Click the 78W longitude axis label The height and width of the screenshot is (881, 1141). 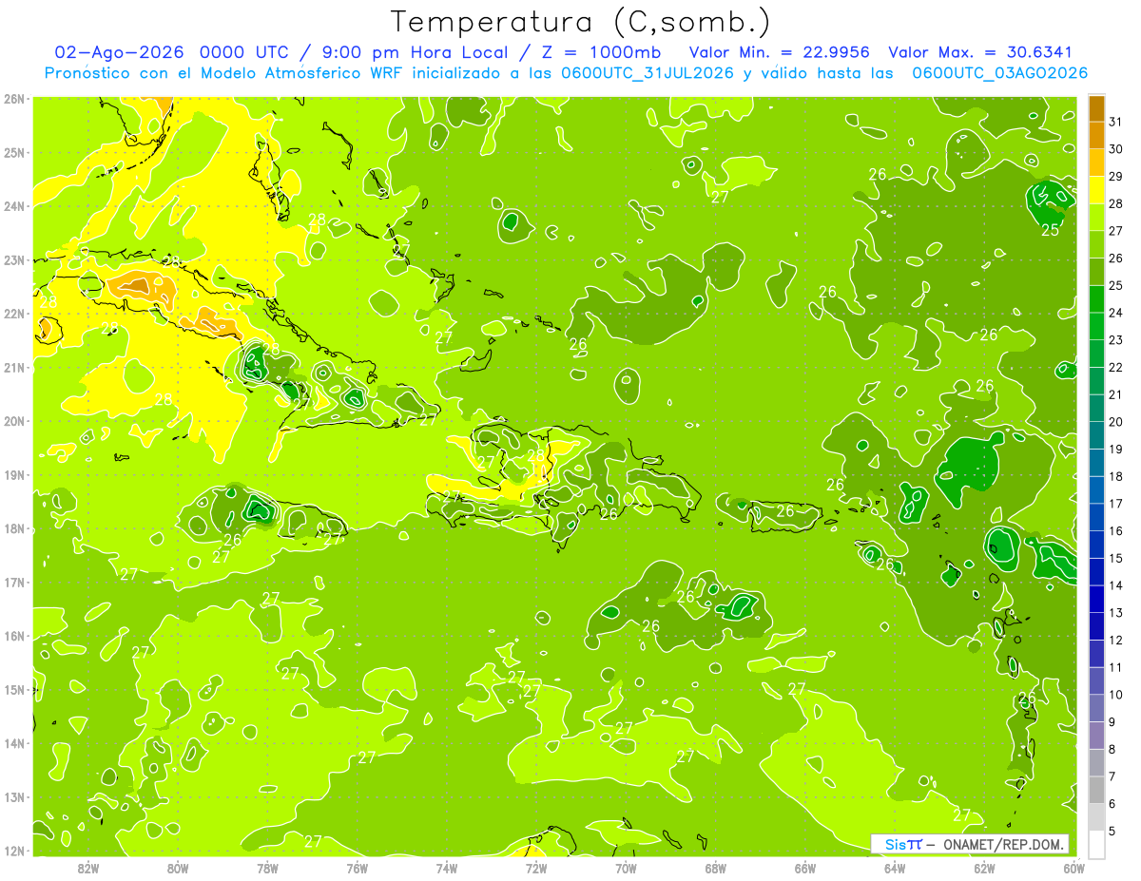point(267,867)
